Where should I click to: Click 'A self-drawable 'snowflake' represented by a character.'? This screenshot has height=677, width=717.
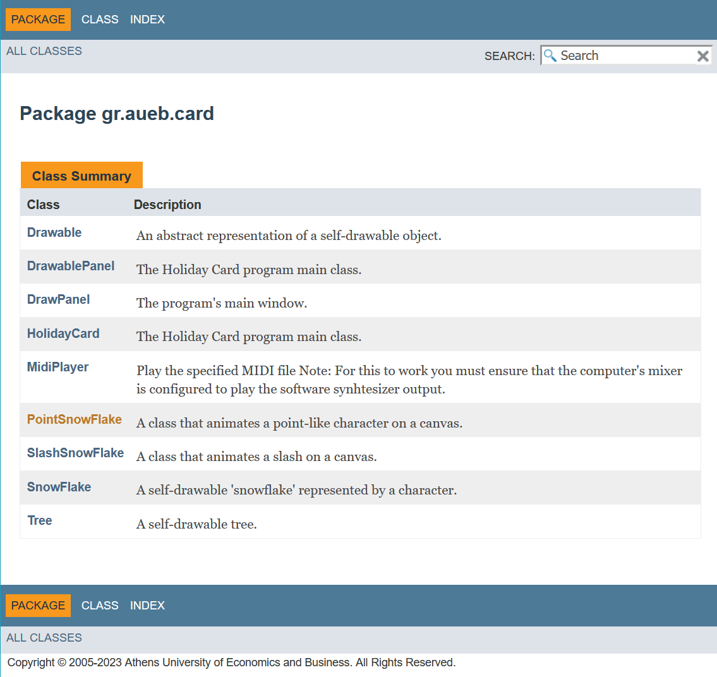296,490
